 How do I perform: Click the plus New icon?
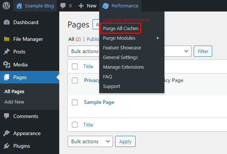[x=81, y=6]
